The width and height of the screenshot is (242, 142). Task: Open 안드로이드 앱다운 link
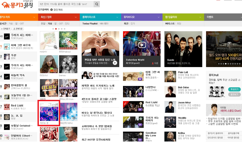pyautogui.click(x=215, y=137)
